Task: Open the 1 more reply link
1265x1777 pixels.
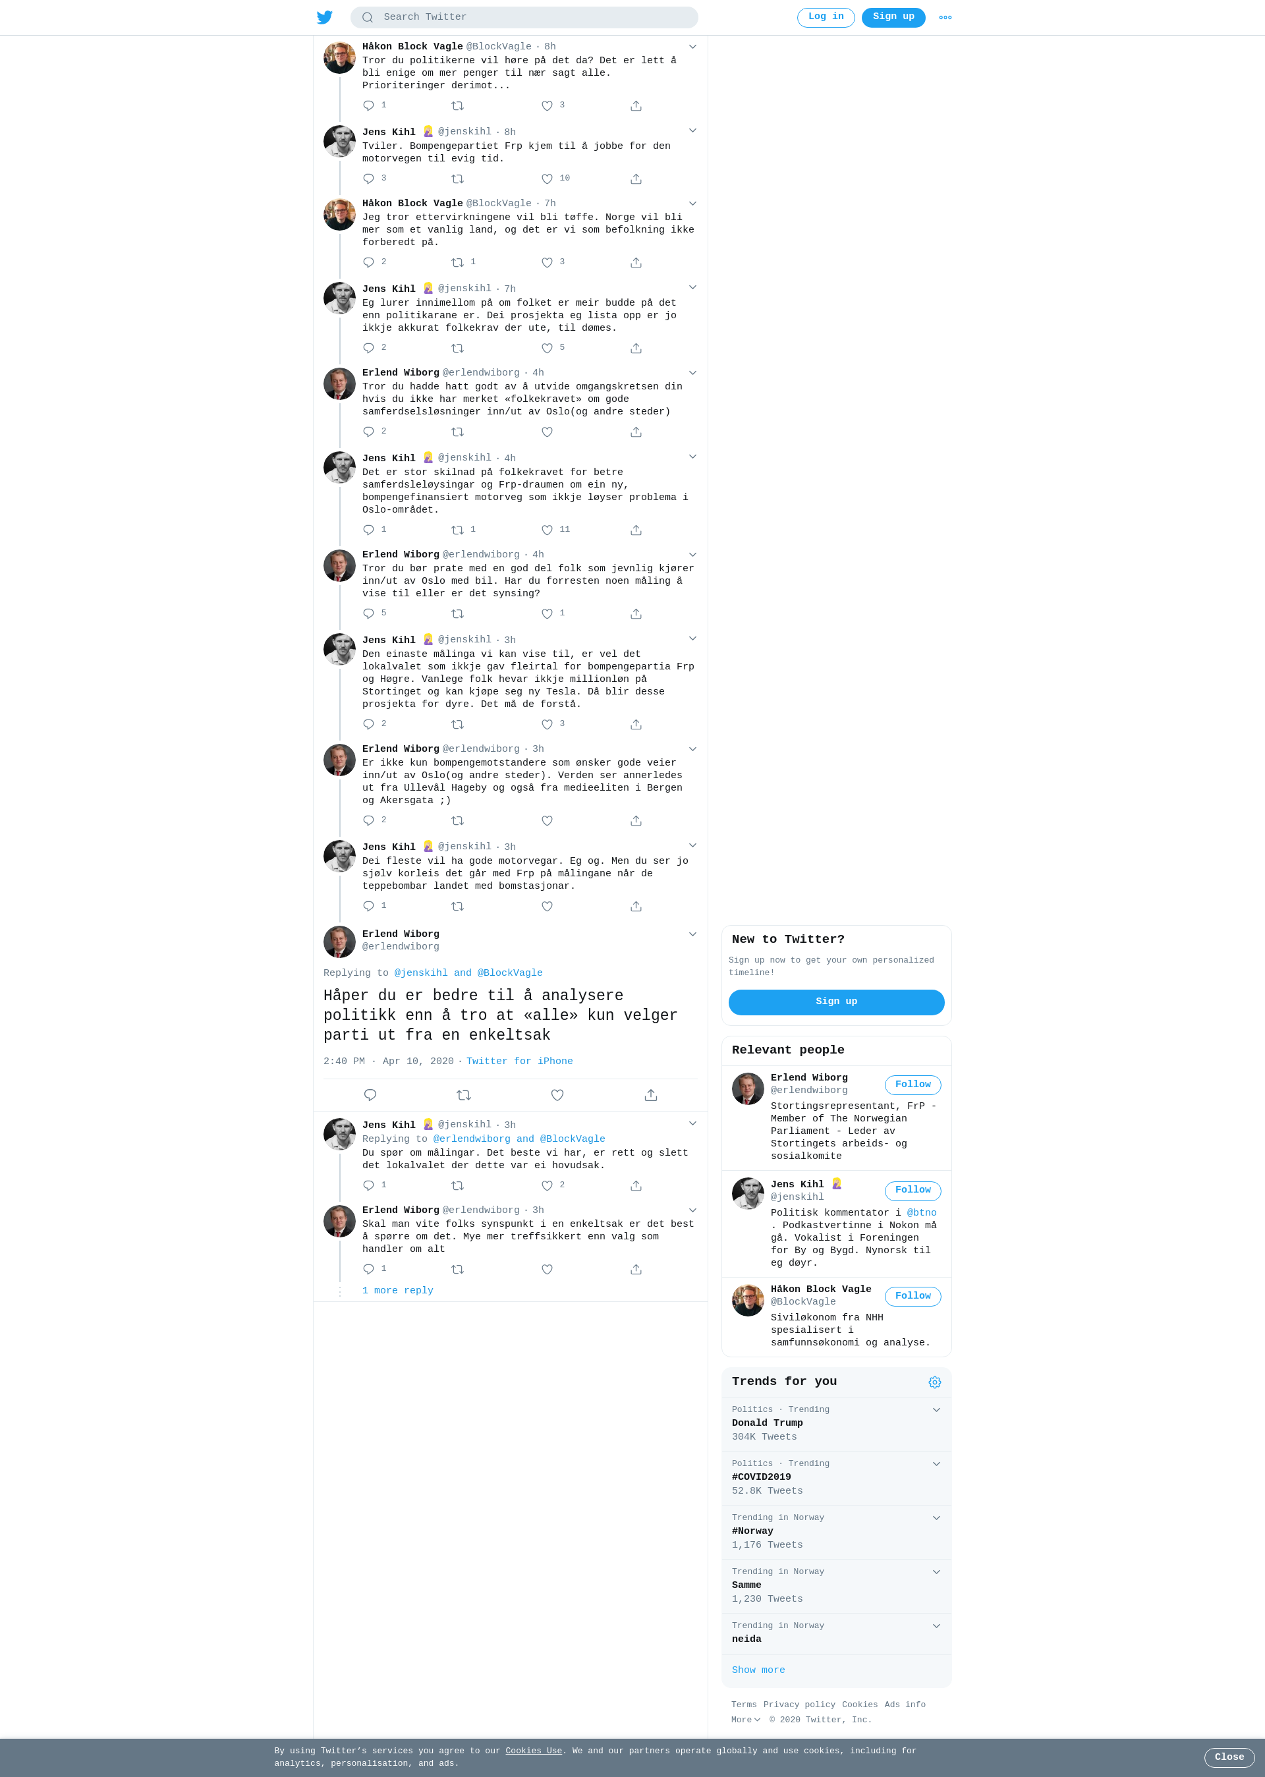Action: 397,1291
